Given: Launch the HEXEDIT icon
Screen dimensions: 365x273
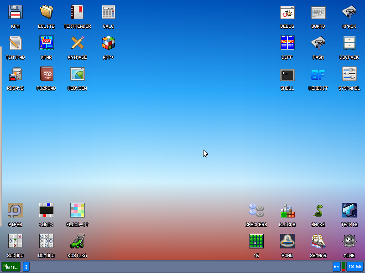Looking at the screenshot, I should click(318, 75).
